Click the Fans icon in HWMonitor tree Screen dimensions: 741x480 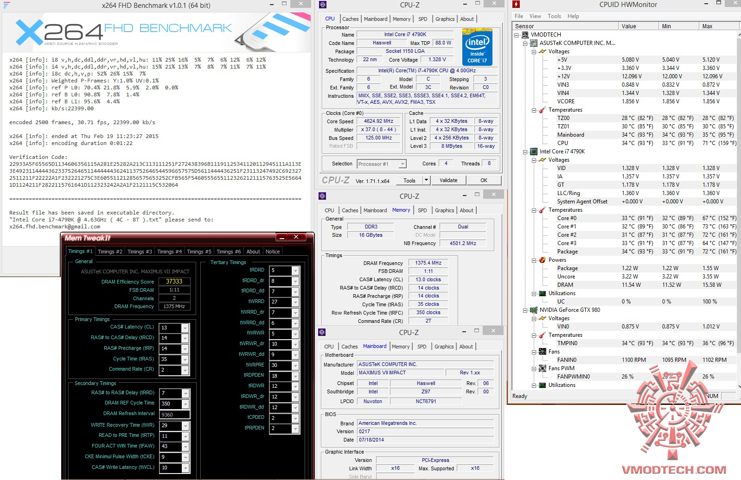[x=543, y=352]
